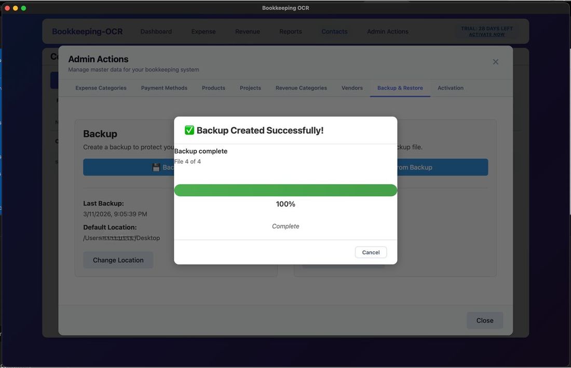Image resolution: width=571 pixels, height=368 pixels.
Task: Click the green 100% backup progress bar
Action: click(285, 190)
